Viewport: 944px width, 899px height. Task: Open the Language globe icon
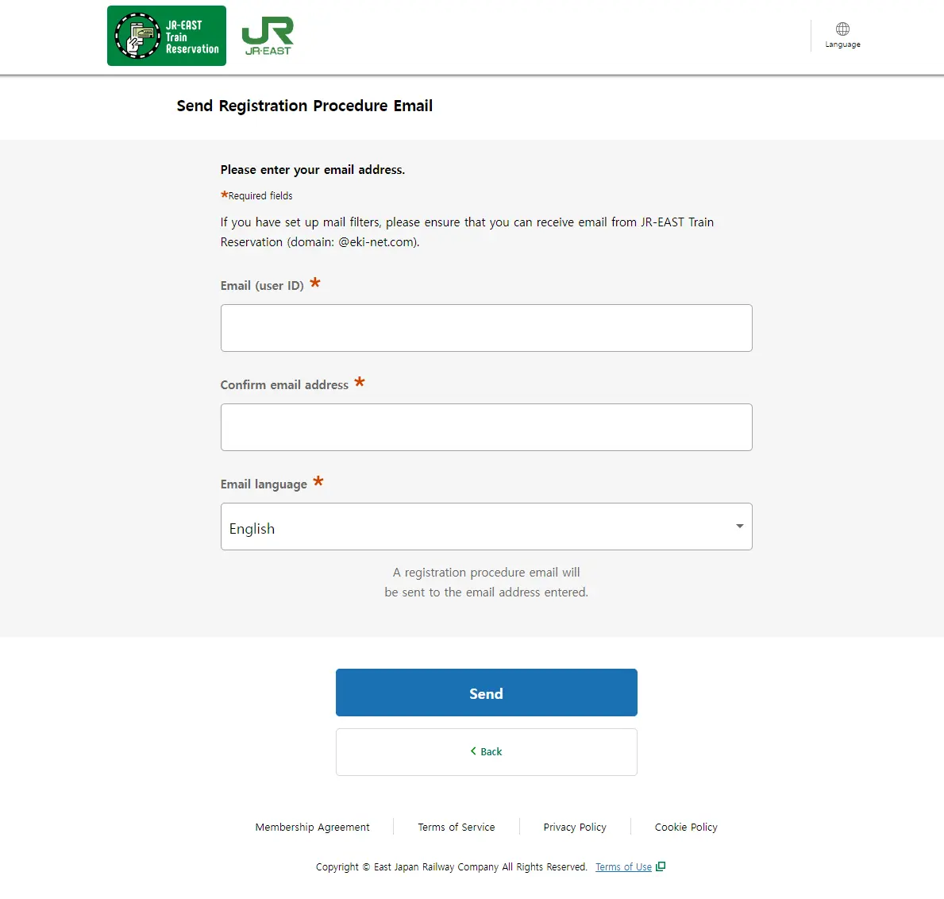click(842, 29)
